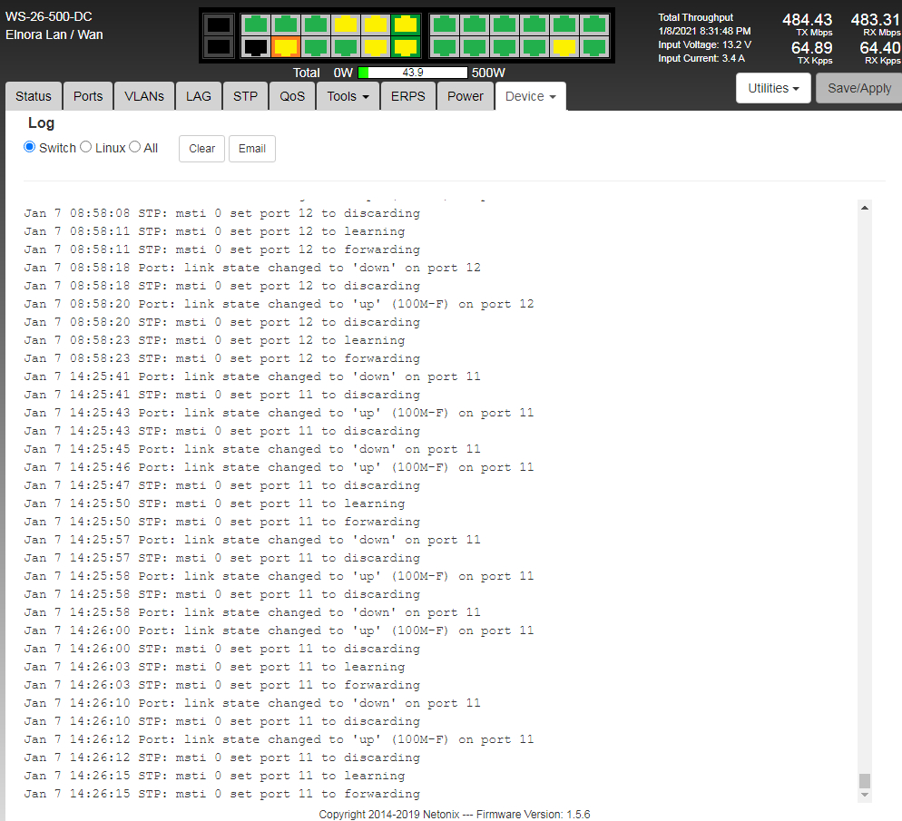Switch to the VLANs tab
Screen dimensions: 902x821
point(144,96)
